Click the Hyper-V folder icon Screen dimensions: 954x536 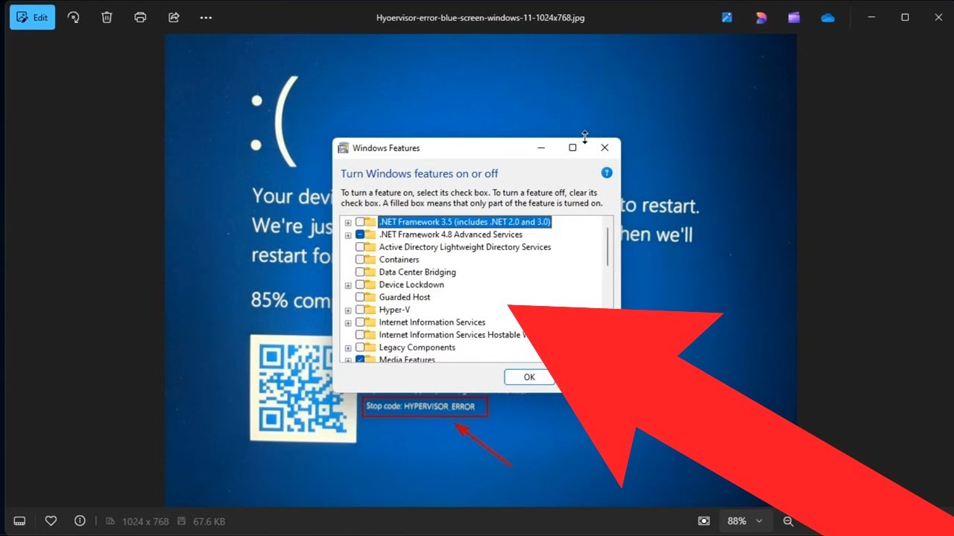[x=370, y=310]
